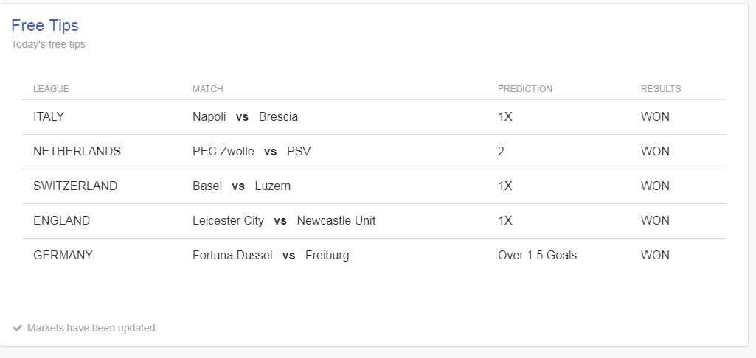Screen dimensions: 756x358
Task: Click the Free Tips heading
Action: [45, 25]
